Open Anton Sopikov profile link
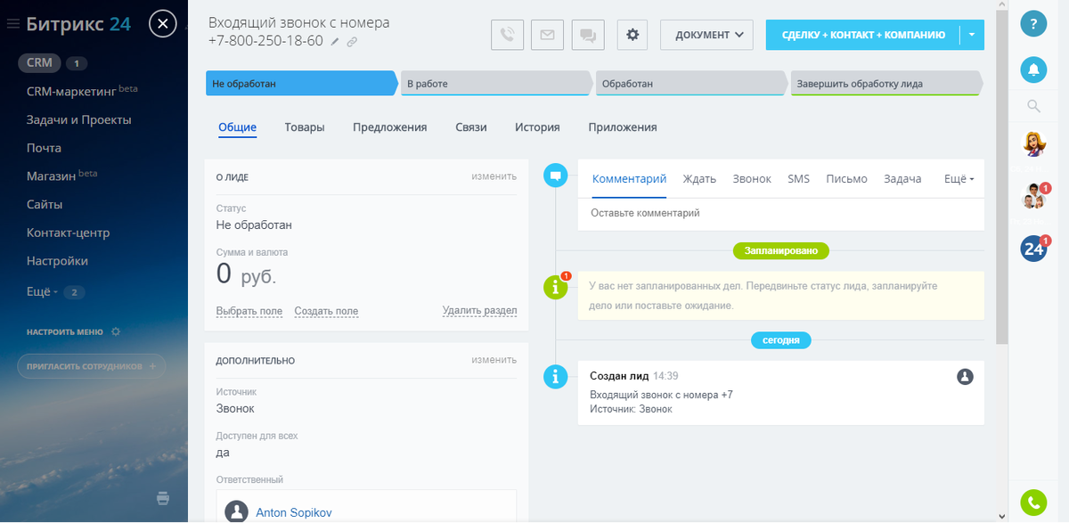The image size is (1069, 523). [293, 512]
